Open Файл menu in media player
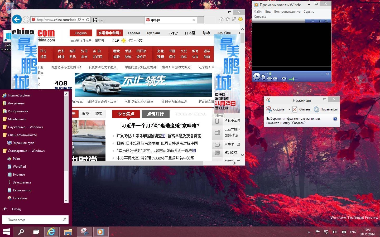The image size is (380, 237). 258,12
